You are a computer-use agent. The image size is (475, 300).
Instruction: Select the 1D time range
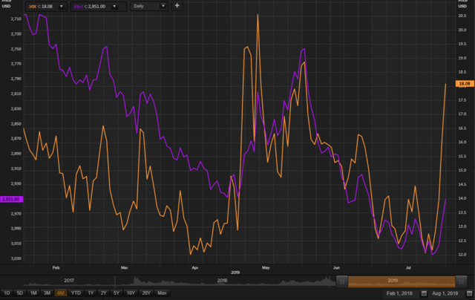[x=7, y=293]
